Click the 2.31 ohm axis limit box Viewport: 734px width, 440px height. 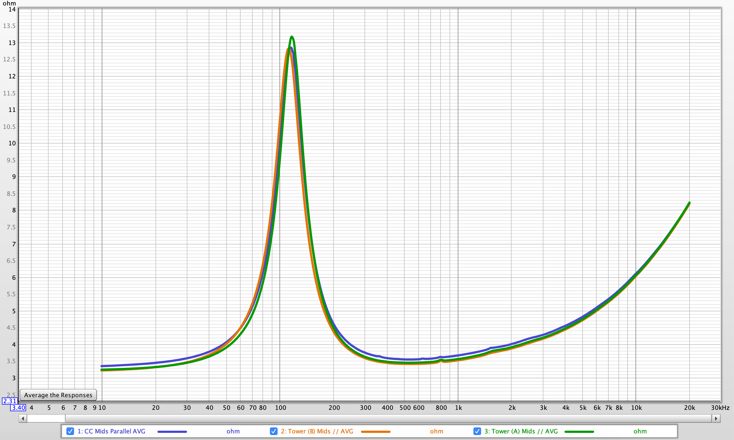pyautogui.click(x=10, y=401)
